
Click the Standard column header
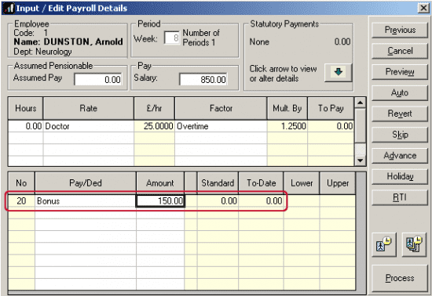point(218,183)
